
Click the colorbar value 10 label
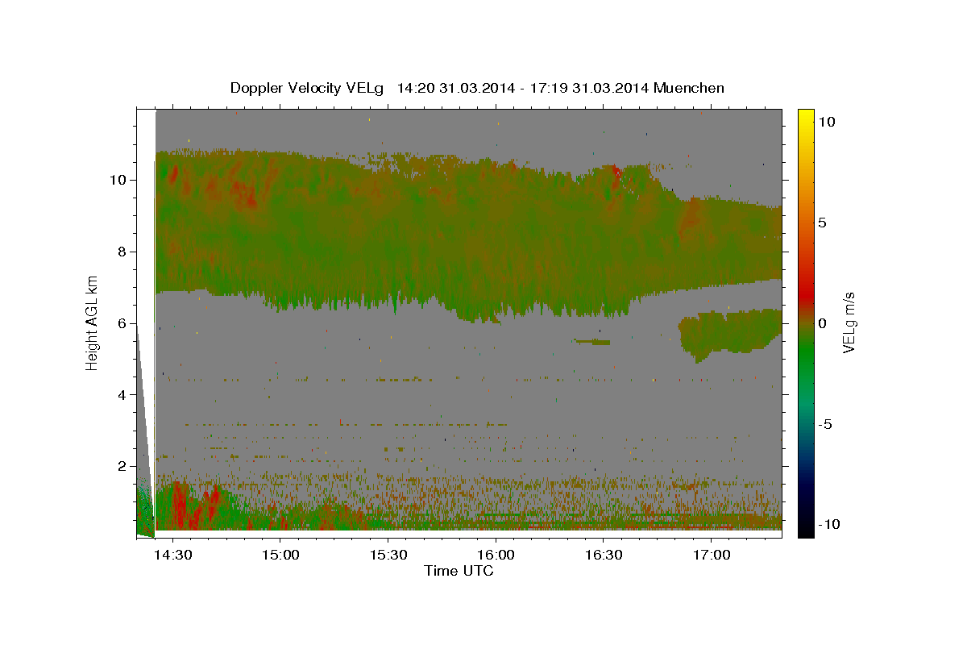[828, 122]
